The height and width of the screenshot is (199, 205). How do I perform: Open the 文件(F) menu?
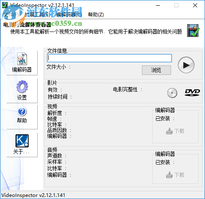(11, 15)
